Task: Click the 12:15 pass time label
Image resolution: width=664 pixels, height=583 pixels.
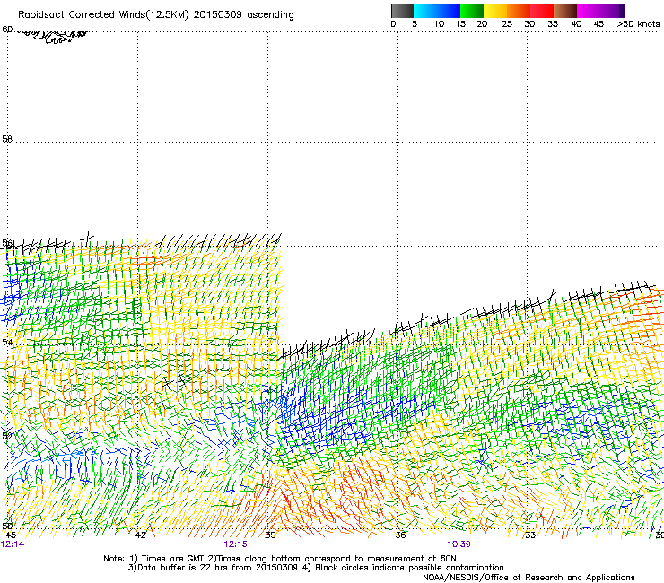Action: tap(235, 544)
